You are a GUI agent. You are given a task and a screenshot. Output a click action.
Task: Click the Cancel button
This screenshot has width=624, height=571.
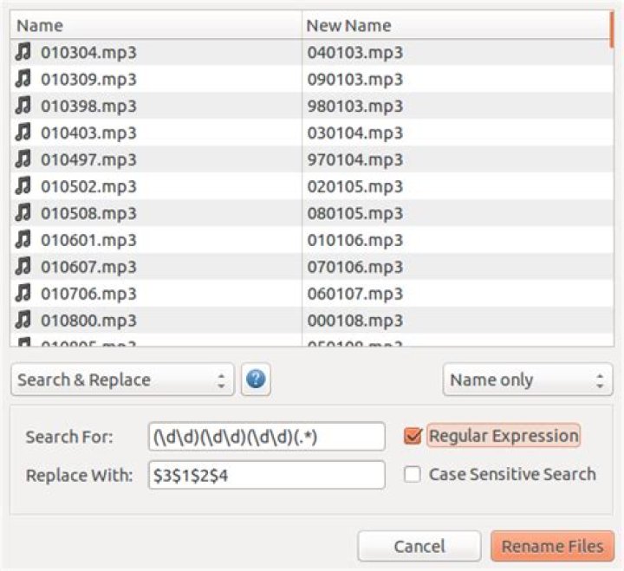pos(419,547)
